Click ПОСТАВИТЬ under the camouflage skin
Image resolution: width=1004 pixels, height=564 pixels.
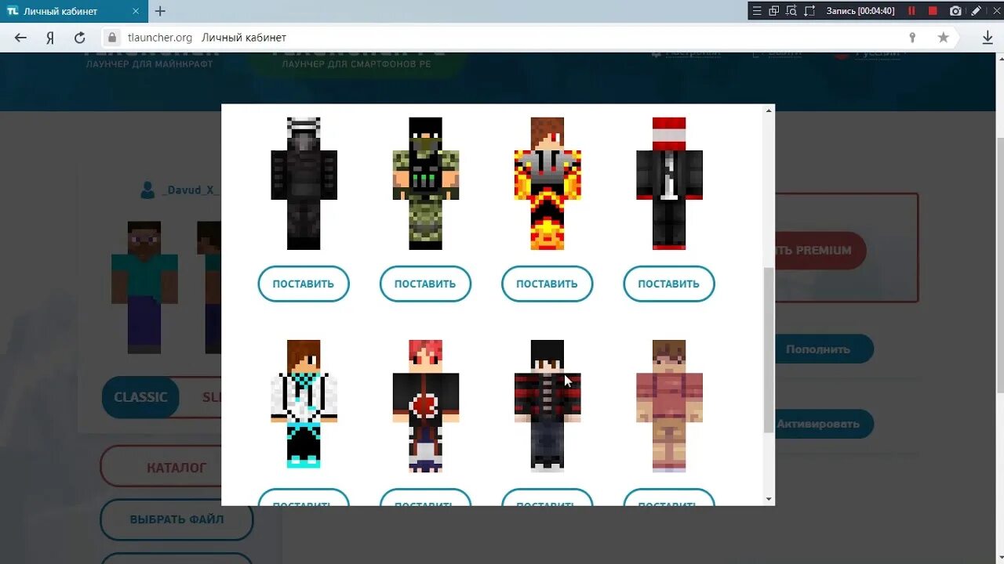(x=425, y=284)
